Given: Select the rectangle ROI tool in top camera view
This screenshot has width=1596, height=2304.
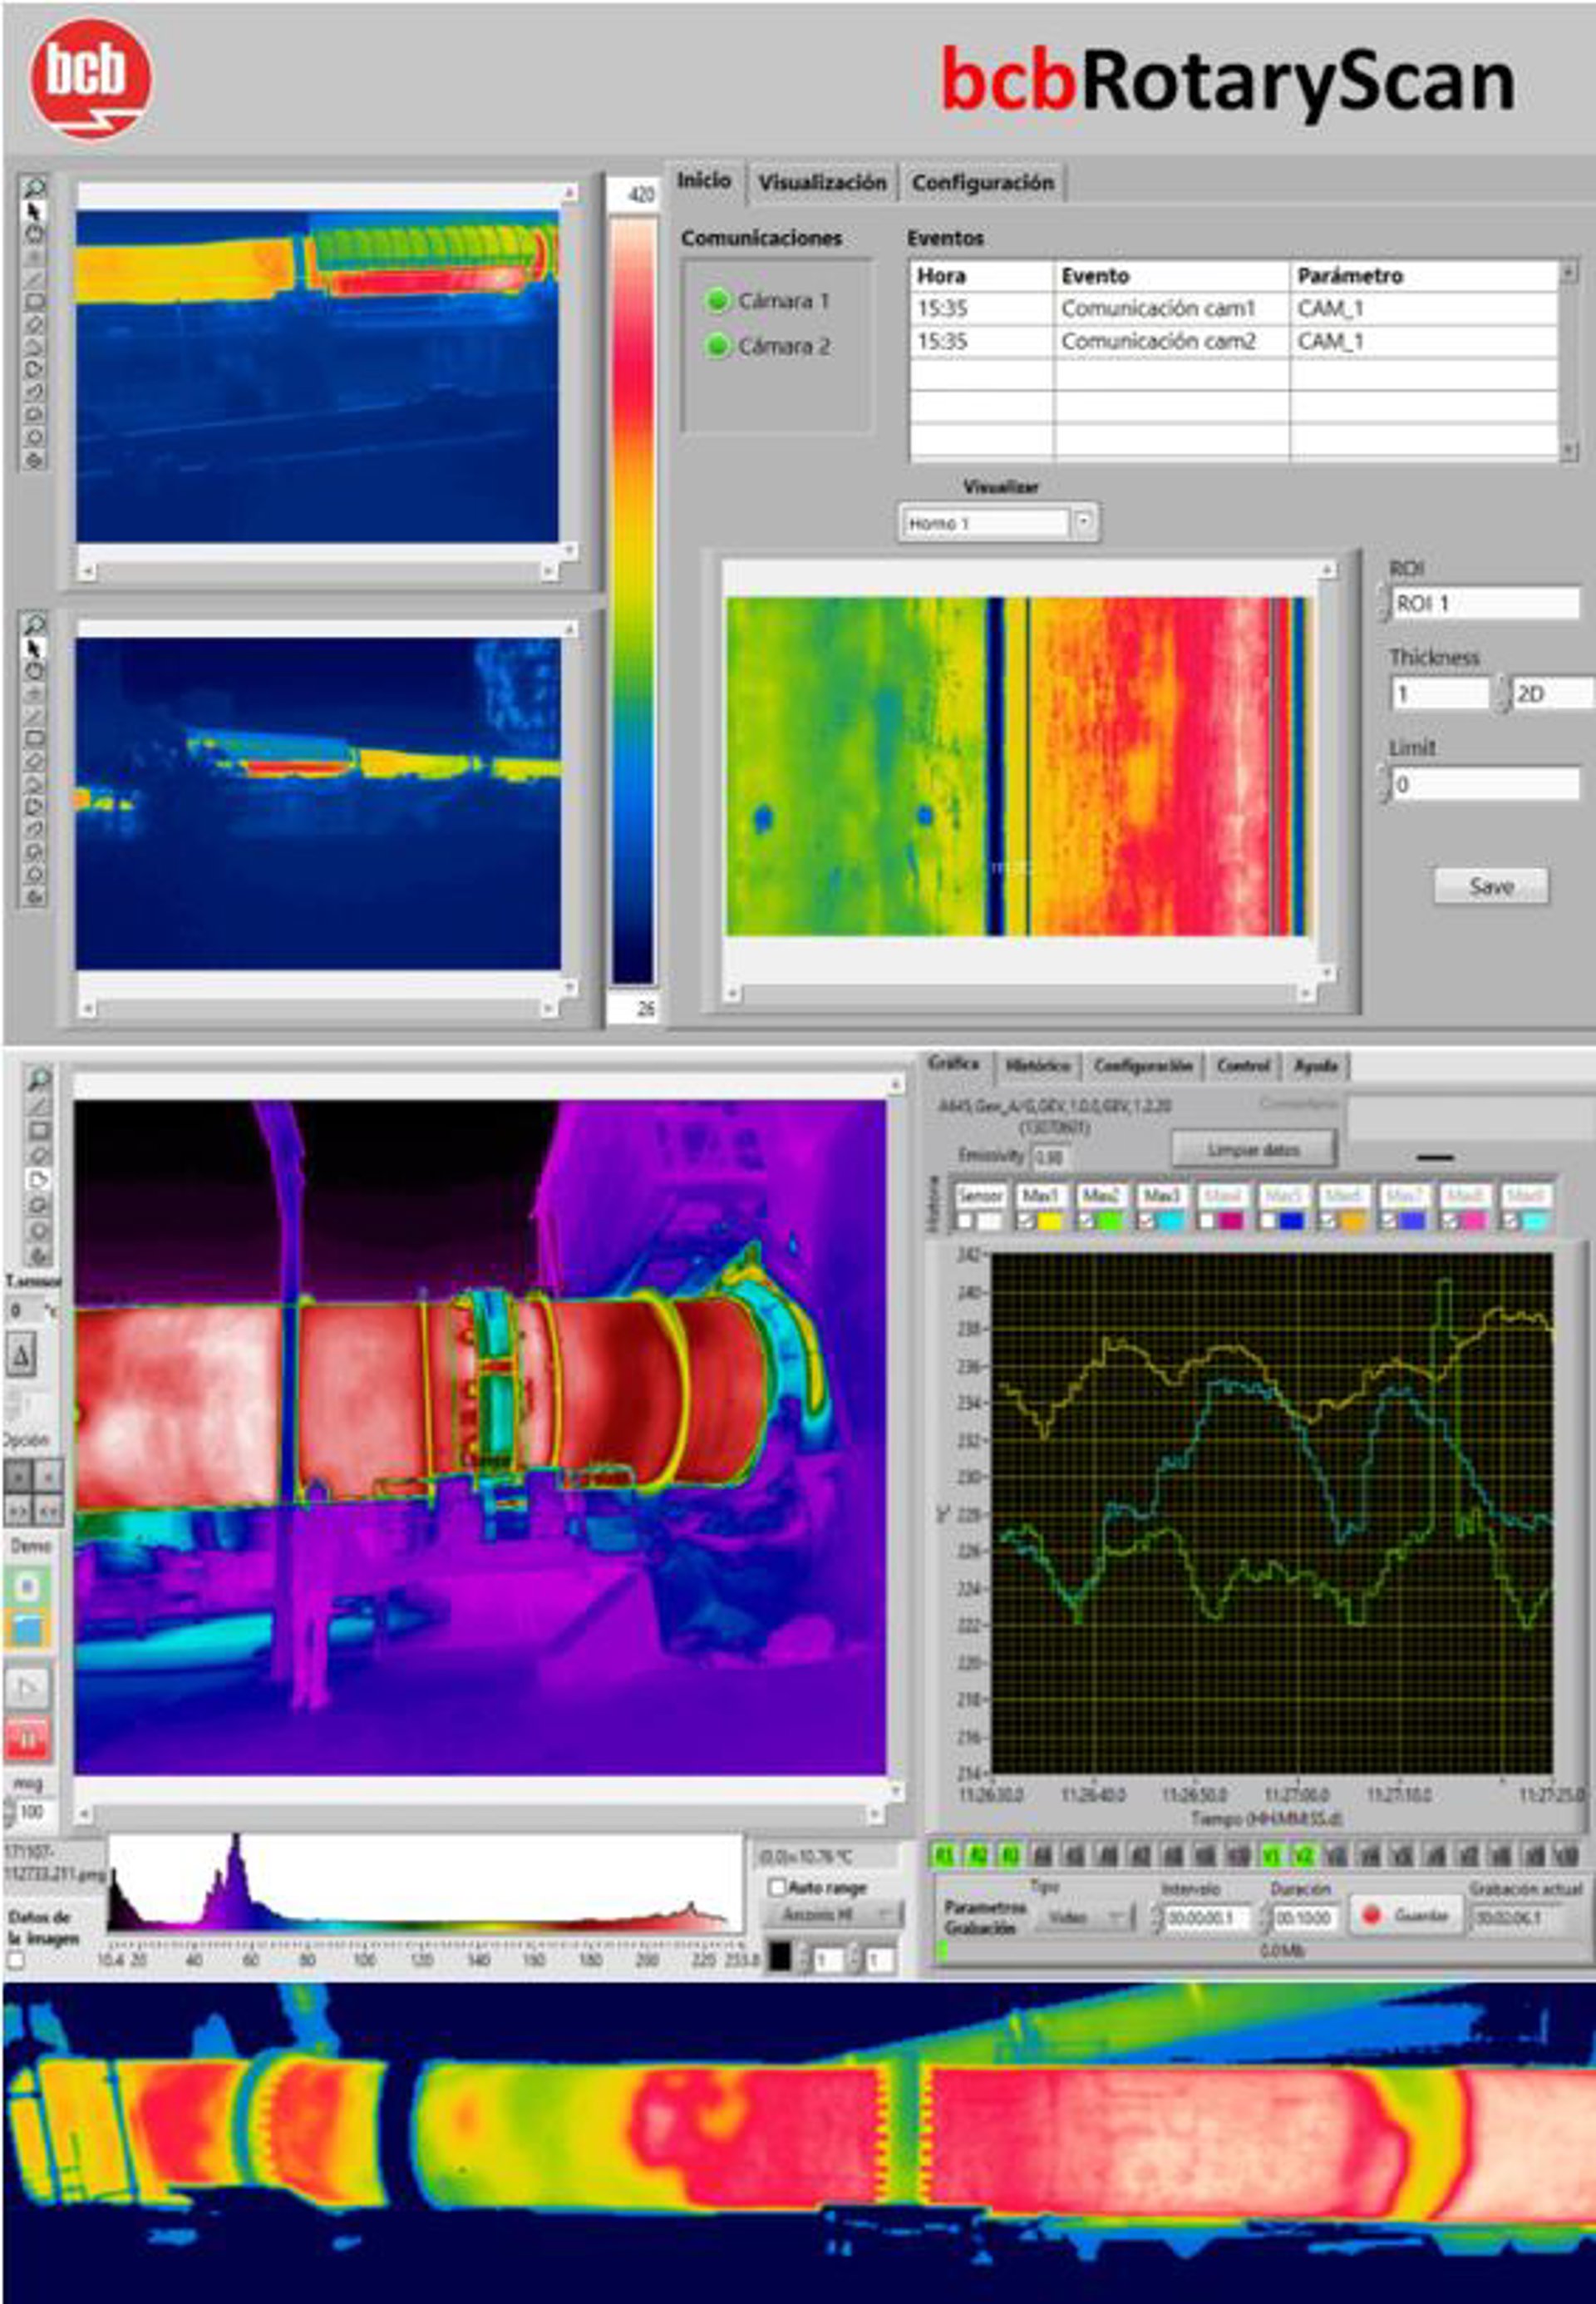Looking at the screenshot, I should 34,300.
